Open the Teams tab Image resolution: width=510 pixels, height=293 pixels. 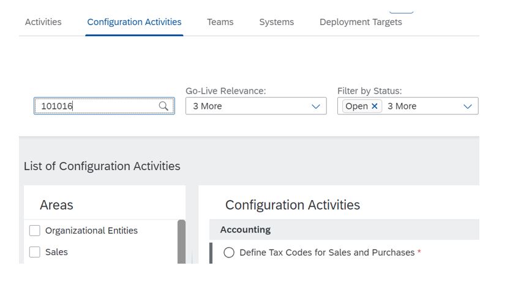(x=220, y=22)
